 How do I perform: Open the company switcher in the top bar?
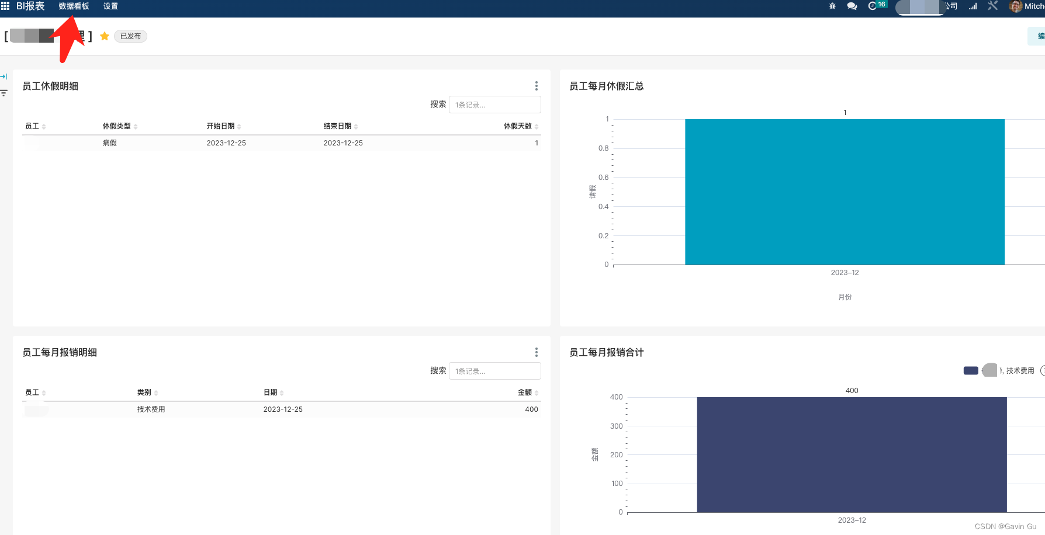pos(926,6)
